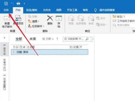Expand the 日期: 更早 group triangle

click(x=14, y=52)
